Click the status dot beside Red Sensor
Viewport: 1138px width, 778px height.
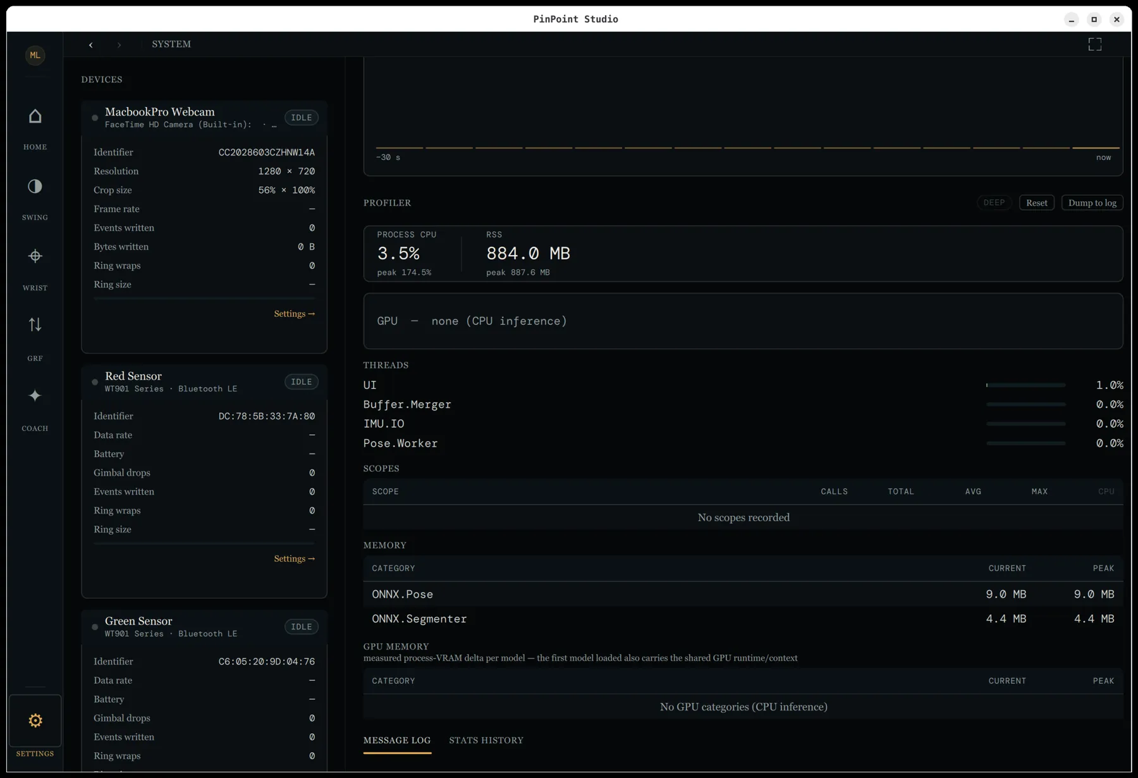click(95, 382)
